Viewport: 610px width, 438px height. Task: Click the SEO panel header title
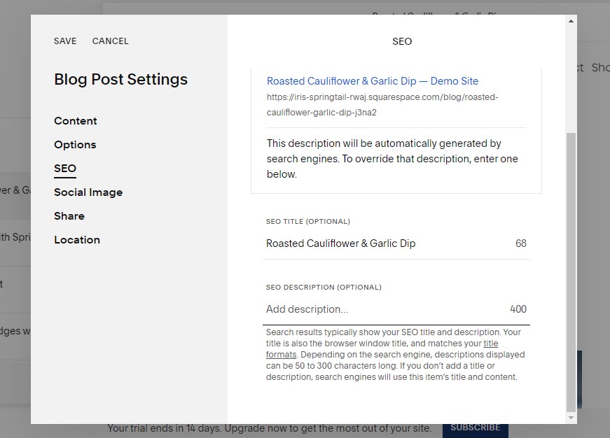[x=402, y=41]
